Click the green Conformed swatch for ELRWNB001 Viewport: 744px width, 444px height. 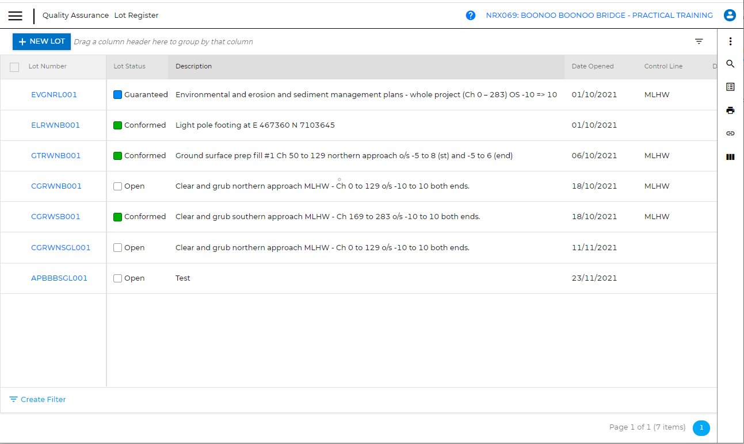(118, 125)
